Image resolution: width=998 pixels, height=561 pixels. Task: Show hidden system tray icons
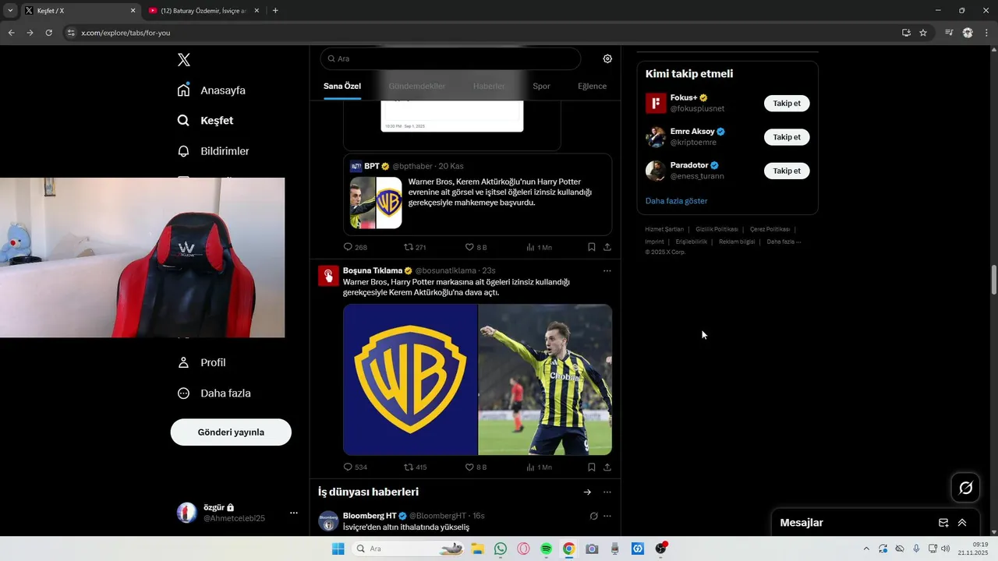(x=866, y=549)
